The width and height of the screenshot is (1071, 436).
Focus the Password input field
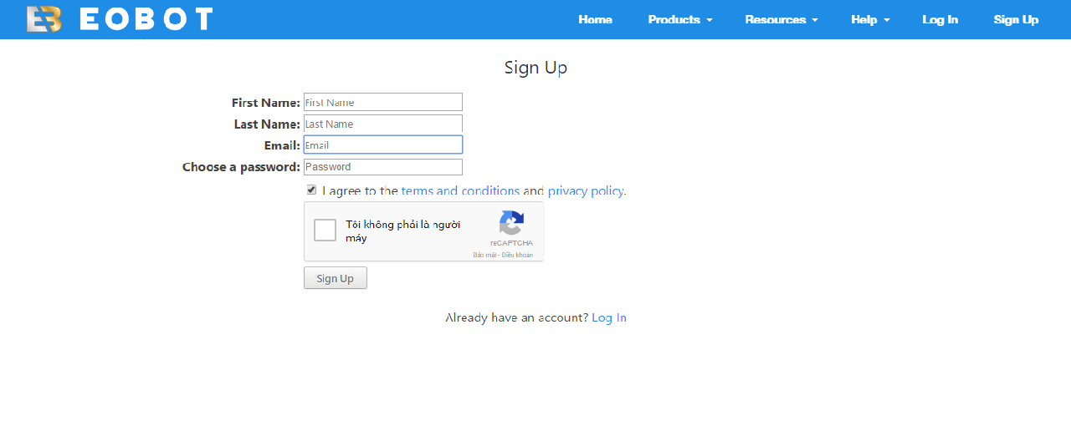(383, 166)
